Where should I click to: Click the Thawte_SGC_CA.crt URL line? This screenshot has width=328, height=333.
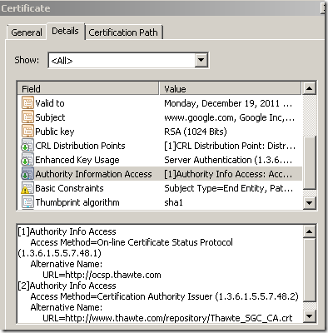pyautogui.click(x=167, y=318)
